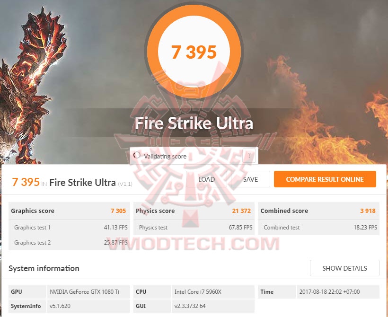This screenshot has height=317, width=388.
Task: Click the CPU Intel Core i7 5960X field
Action: 213,292
